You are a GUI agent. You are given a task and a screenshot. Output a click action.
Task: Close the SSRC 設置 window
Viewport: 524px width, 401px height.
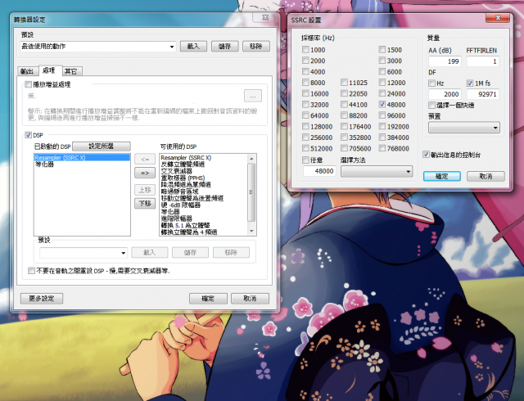click(498, 18)
